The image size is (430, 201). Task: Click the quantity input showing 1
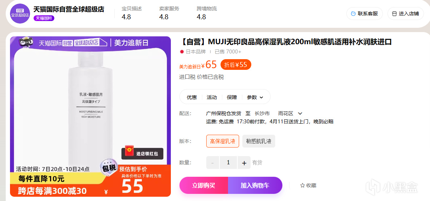(228, 163)
